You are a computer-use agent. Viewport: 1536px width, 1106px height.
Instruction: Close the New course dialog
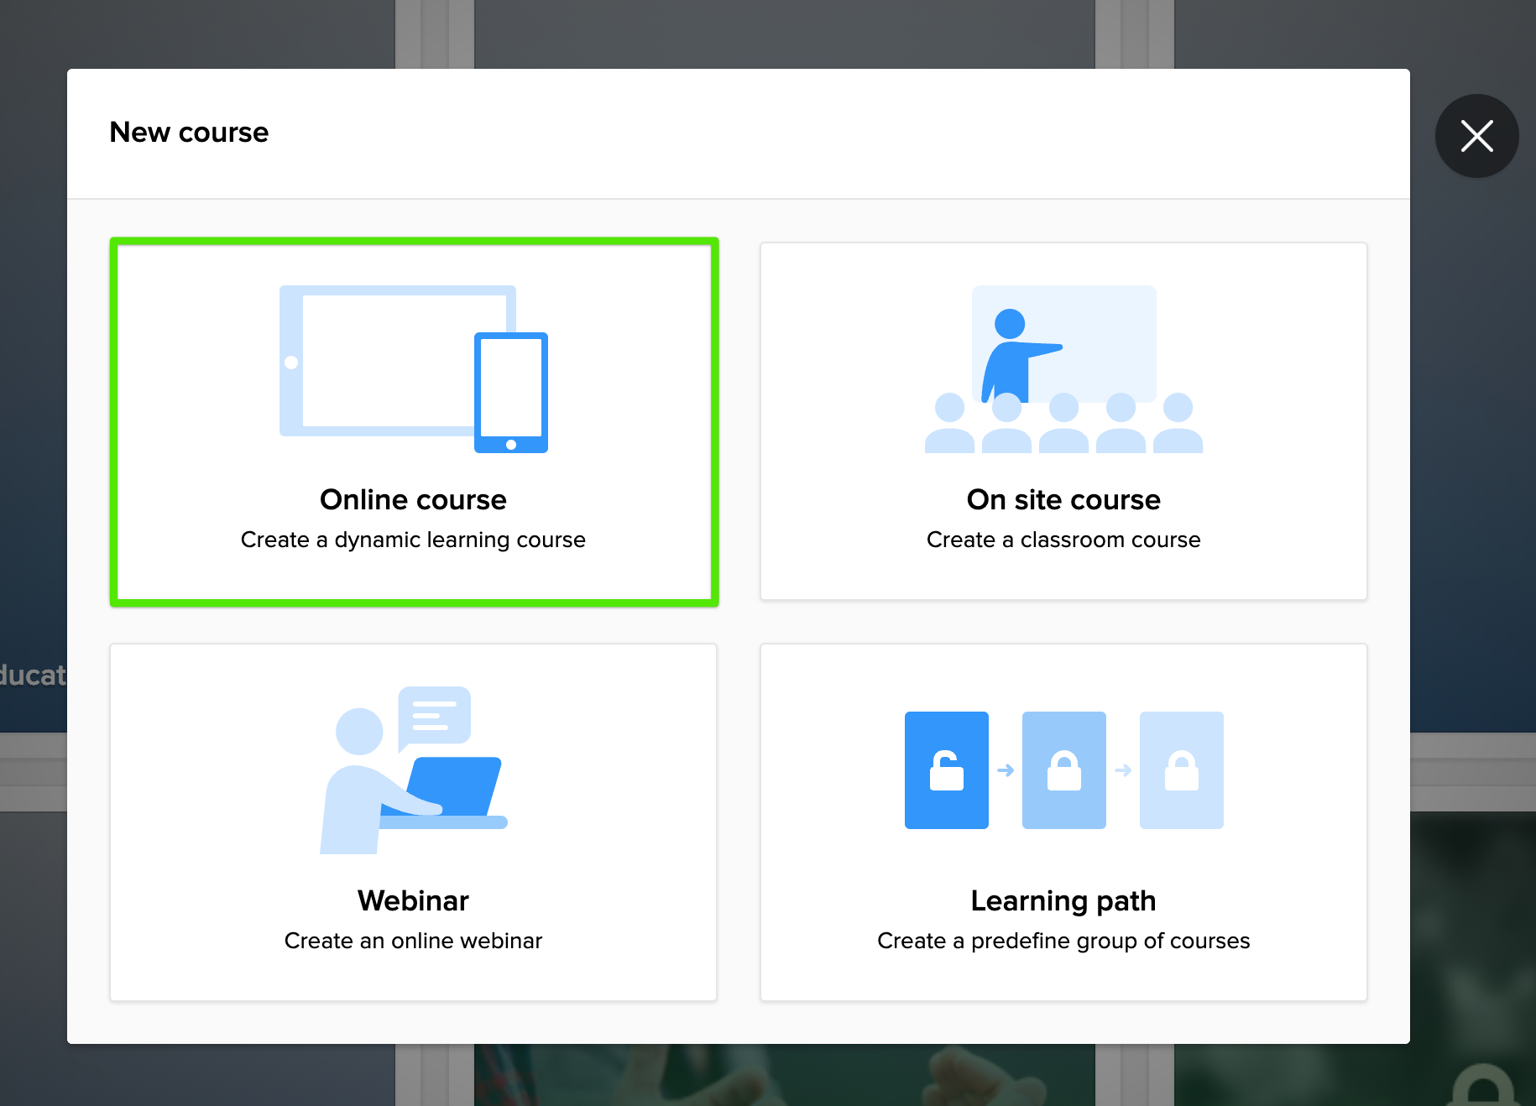(1476, 136)
